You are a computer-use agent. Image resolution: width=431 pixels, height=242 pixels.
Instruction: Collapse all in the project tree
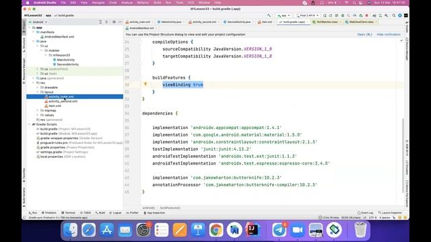pos(106,22)
